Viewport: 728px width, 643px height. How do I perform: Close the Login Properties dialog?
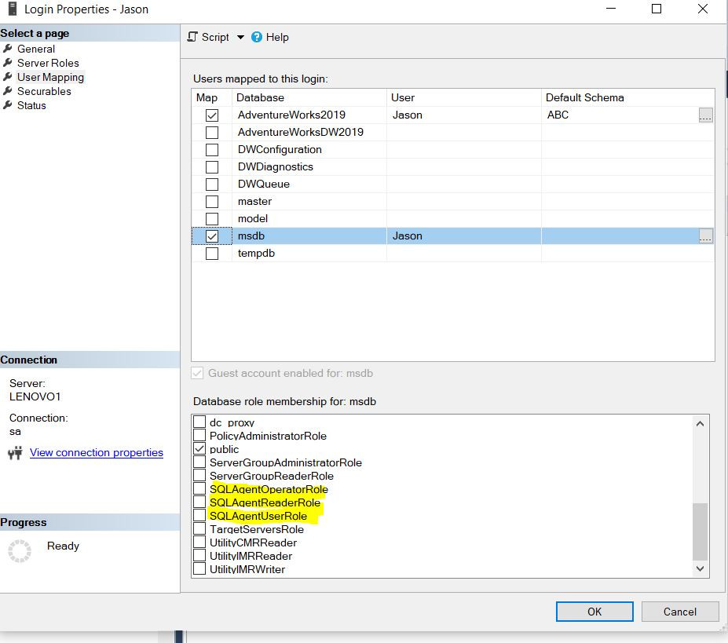click(703, 9)
